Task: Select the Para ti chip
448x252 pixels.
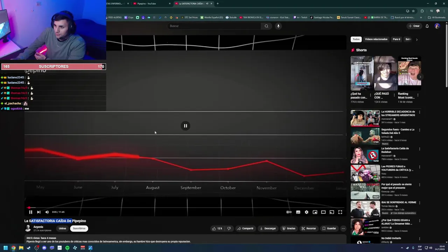Action: coord(397,39)
